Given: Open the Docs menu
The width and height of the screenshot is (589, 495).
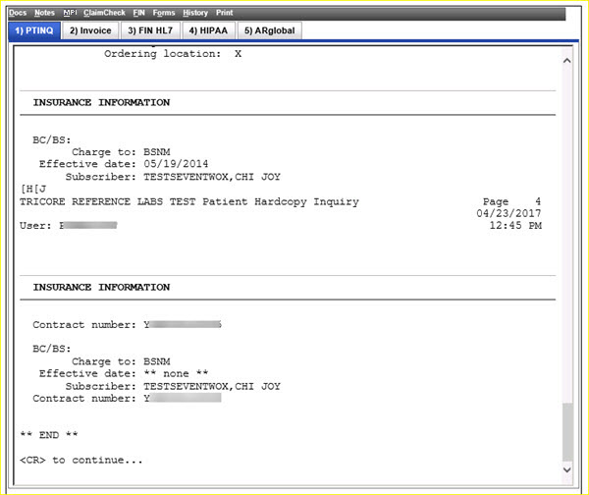Looking at the screenshot, I should pos(18,13).
